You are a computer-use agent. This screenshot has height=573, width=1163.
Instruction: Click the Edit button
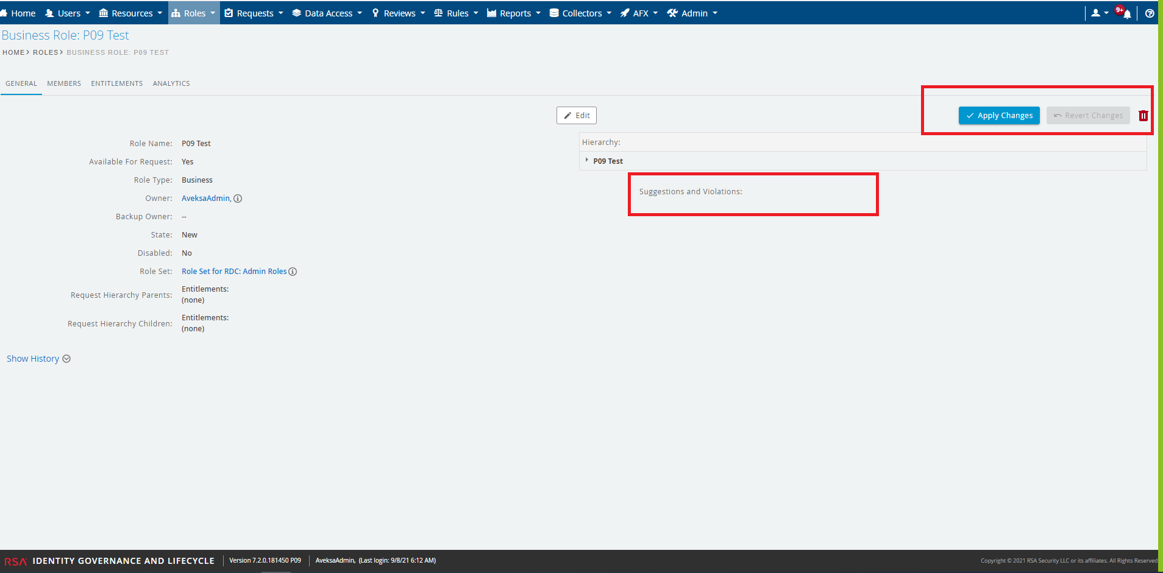[x=576, y=116]
